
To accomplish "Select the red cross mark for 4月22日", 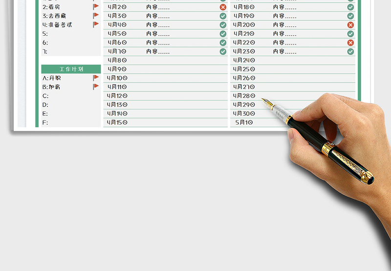I will point(350,42).
